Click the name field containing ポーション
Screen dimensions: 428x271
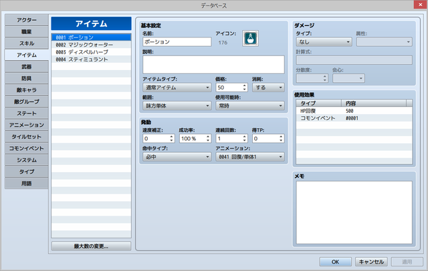177,41
